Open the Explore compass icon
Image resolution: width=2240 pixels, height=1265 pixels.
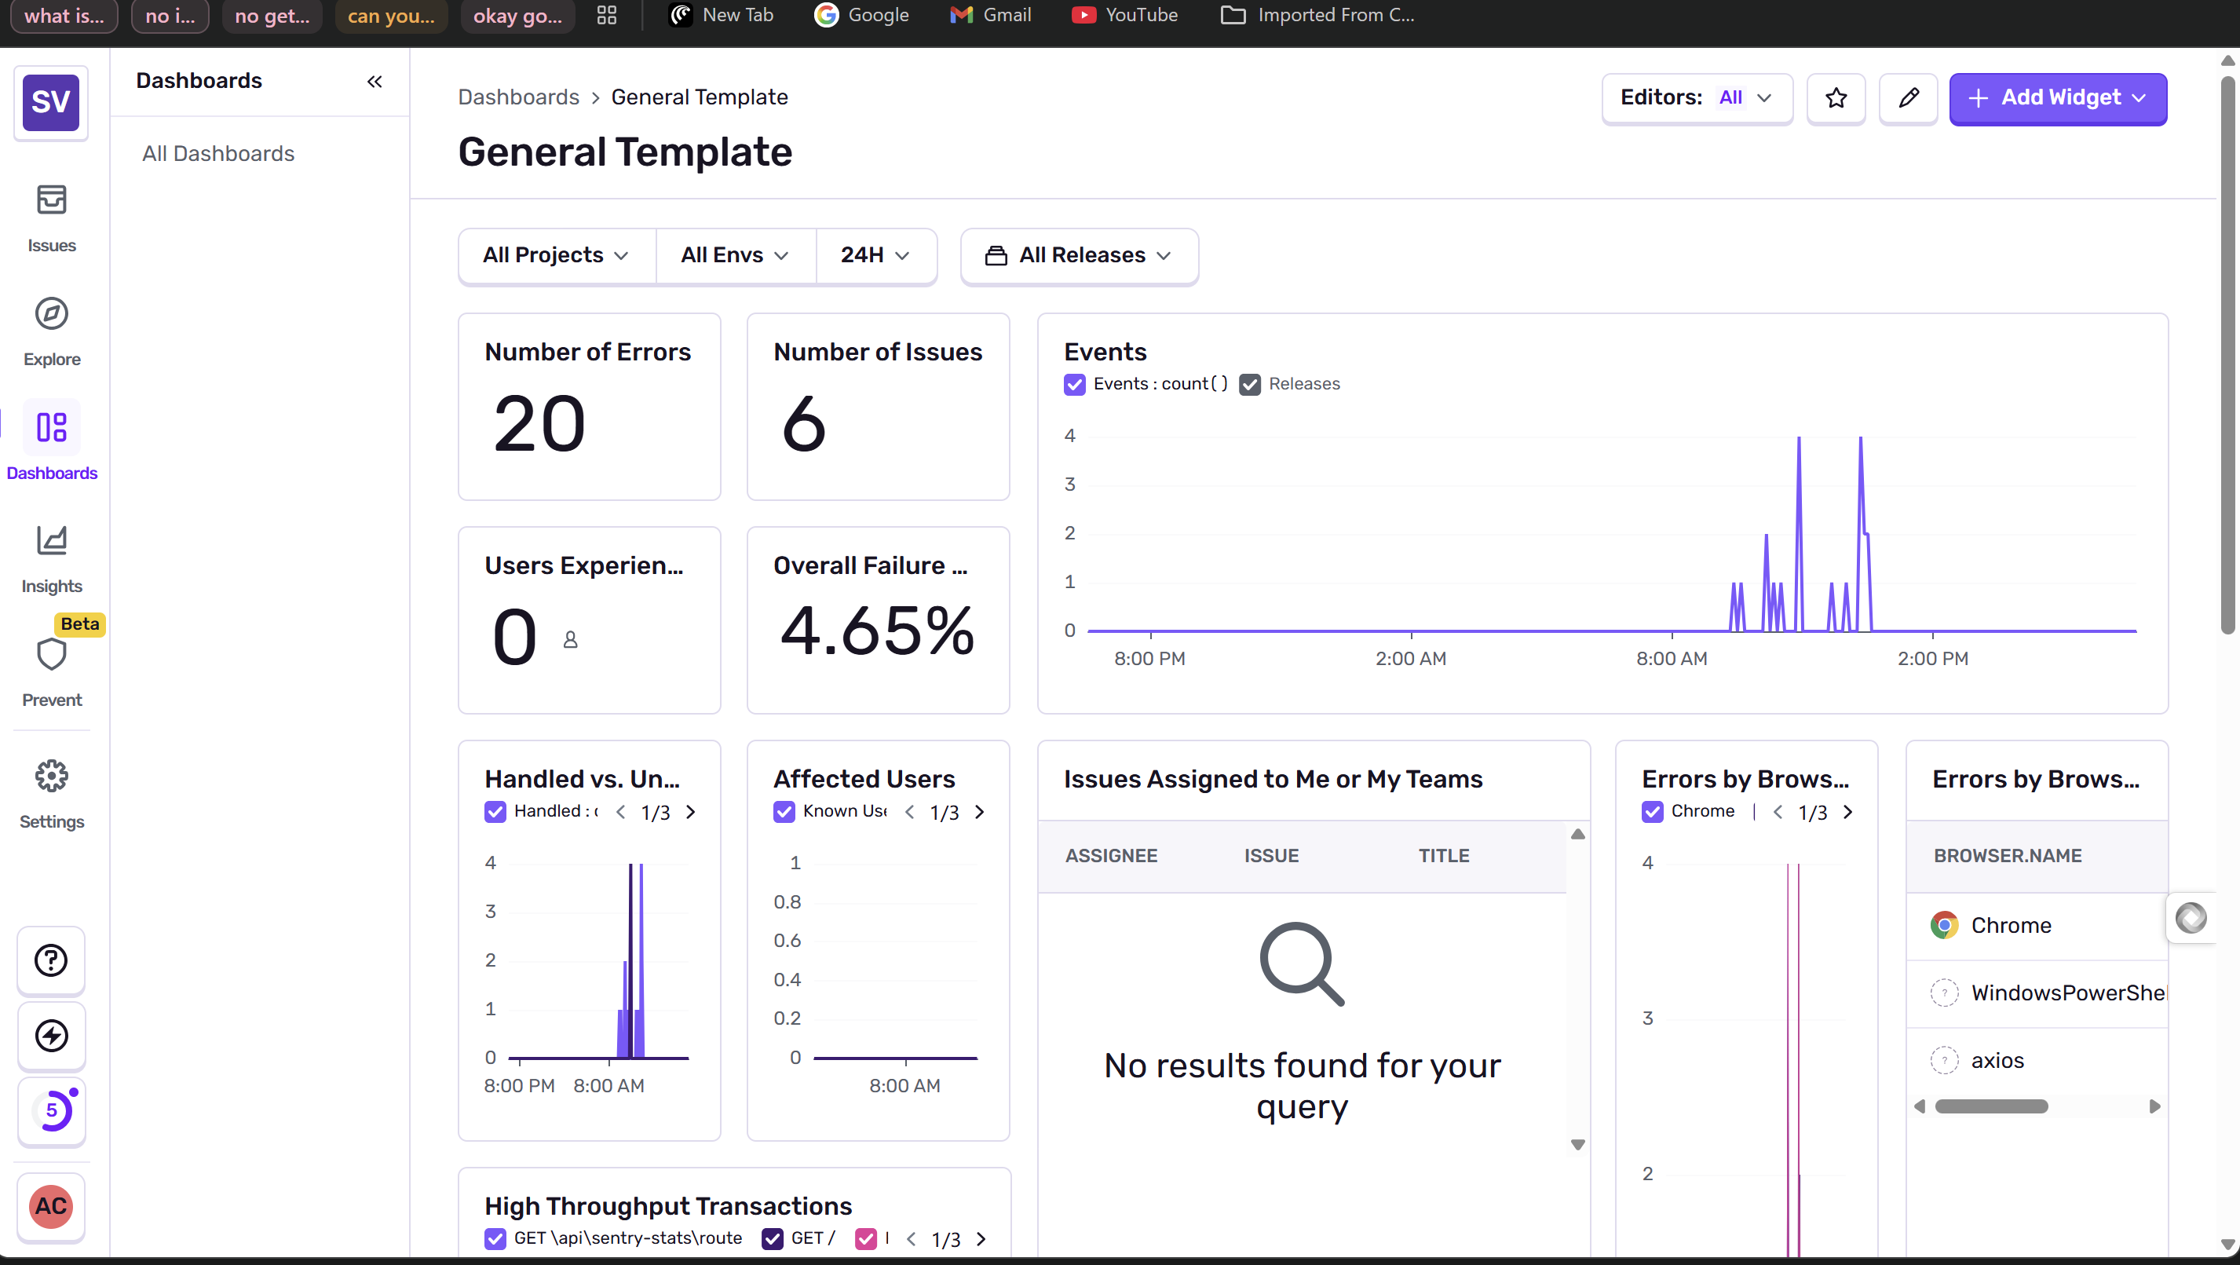(x=51, y=314)
